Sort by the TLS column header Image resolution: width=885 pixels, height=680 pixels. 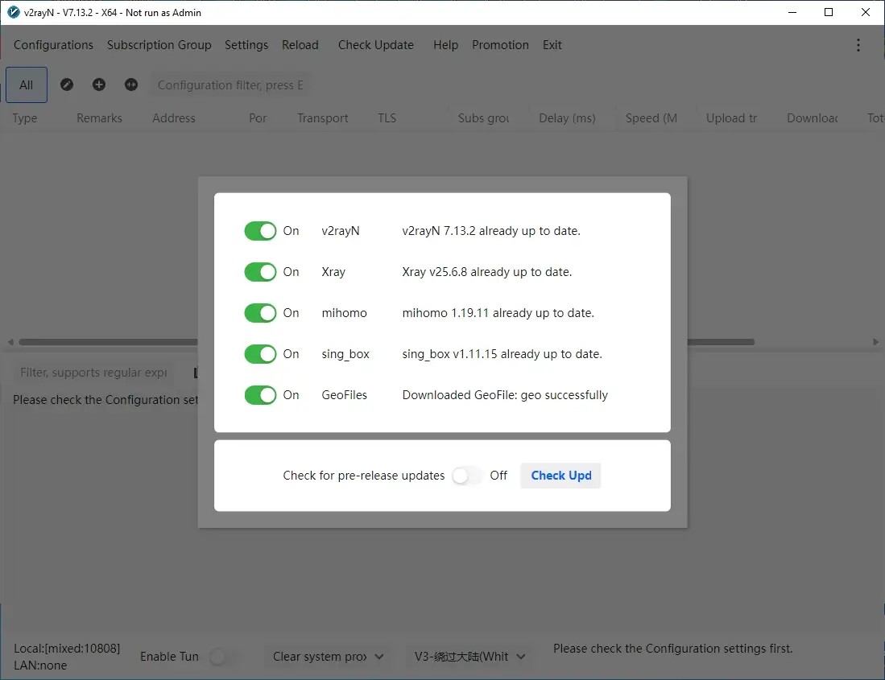387,118
